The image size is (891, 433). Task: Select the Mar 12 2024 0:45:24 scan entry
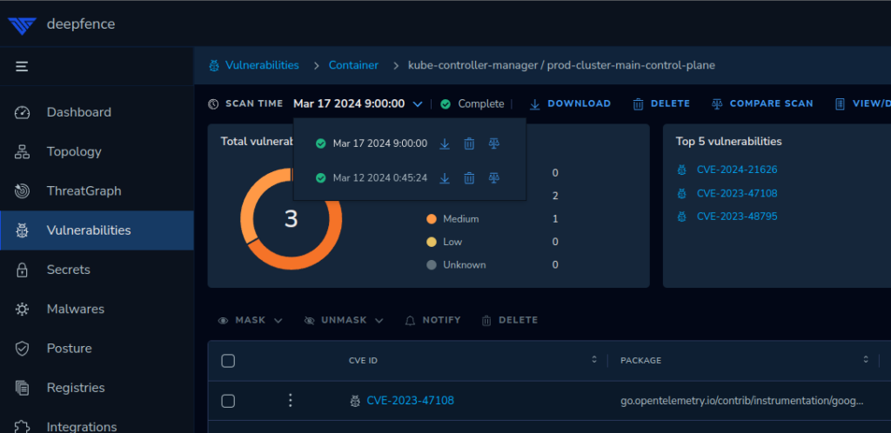pos(379,178)
